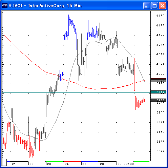Click the 3900 price scale value
168x168 pixels.
(160, 112)
